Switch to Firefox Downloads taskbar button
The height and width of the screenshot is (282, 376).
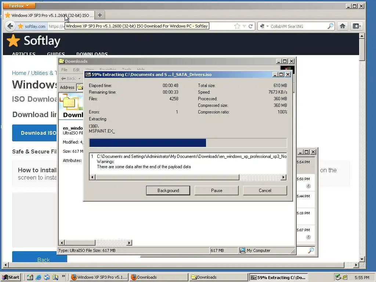[x=159, y=277]
